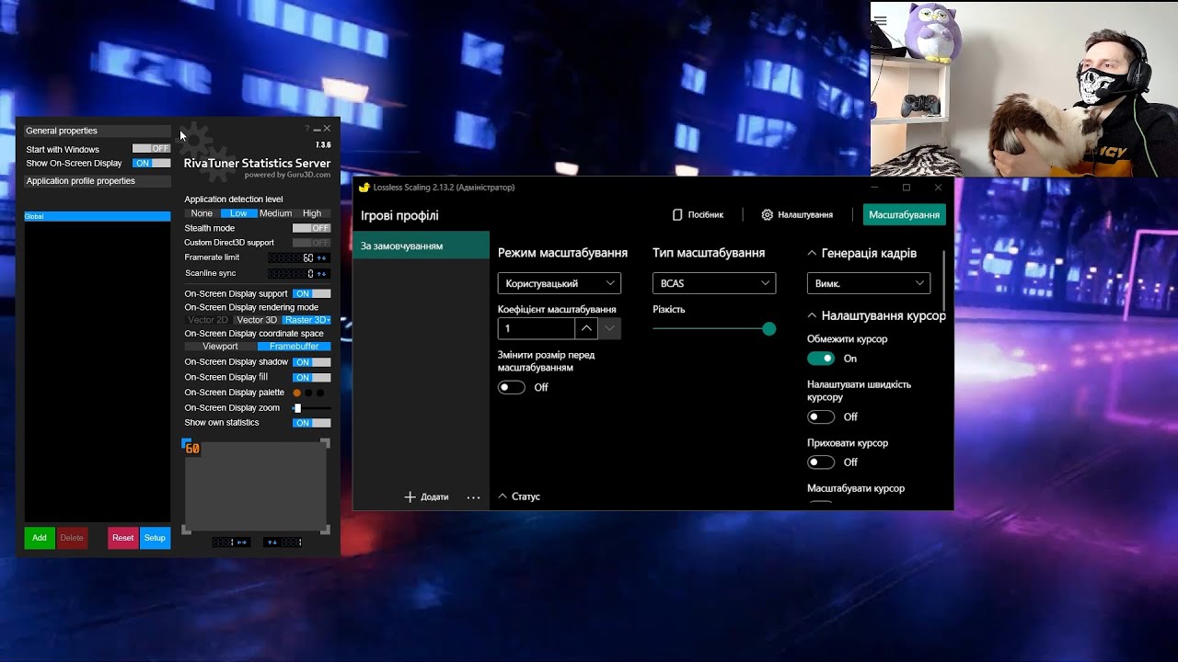Set detection level to High
The image size is (1178, 662).
[312, 213]
